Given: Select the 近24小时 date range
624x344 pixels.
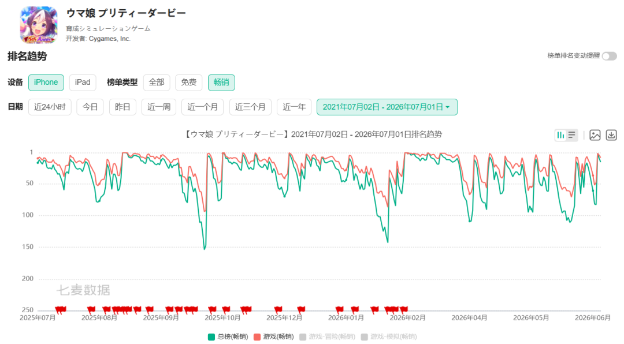Looking at the screenshot, I should tap(50, 107).
